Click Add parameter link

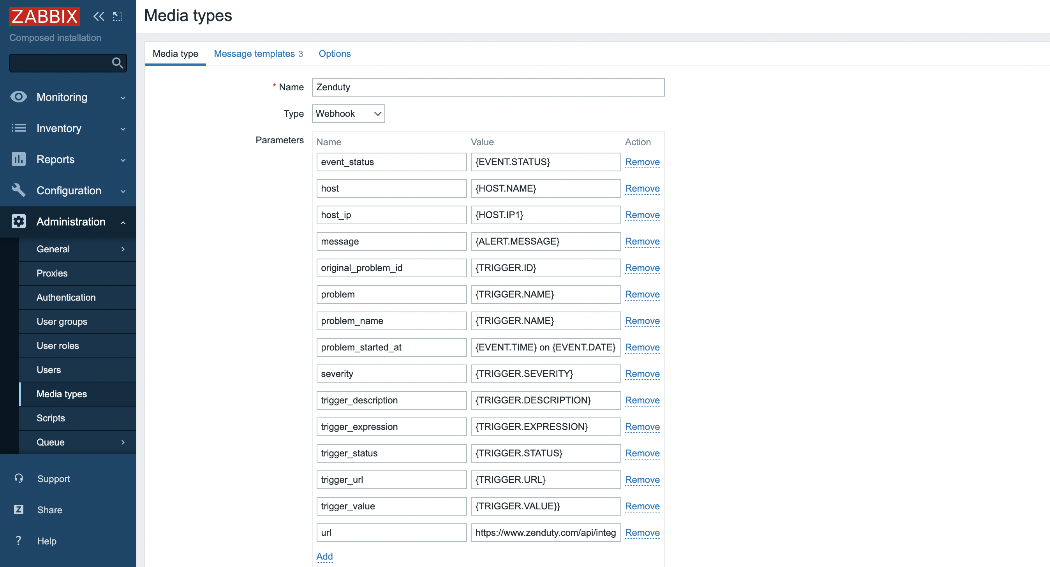[x=324, y=556]
